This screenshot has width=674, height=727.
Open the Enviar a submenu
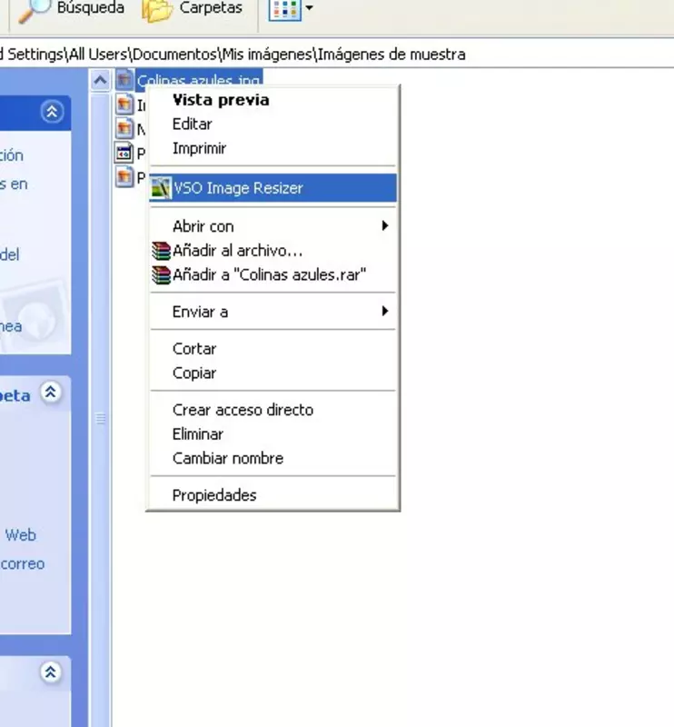(273, 312)
